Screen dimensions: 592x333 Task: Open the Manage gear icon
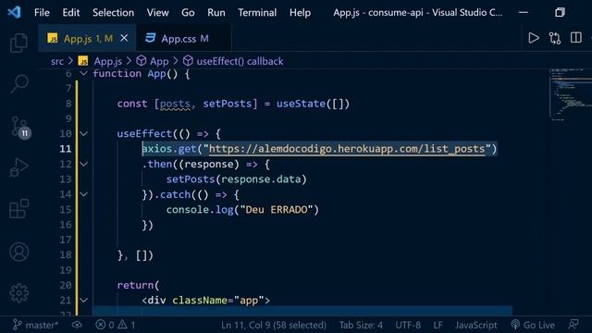pos(18,293)
